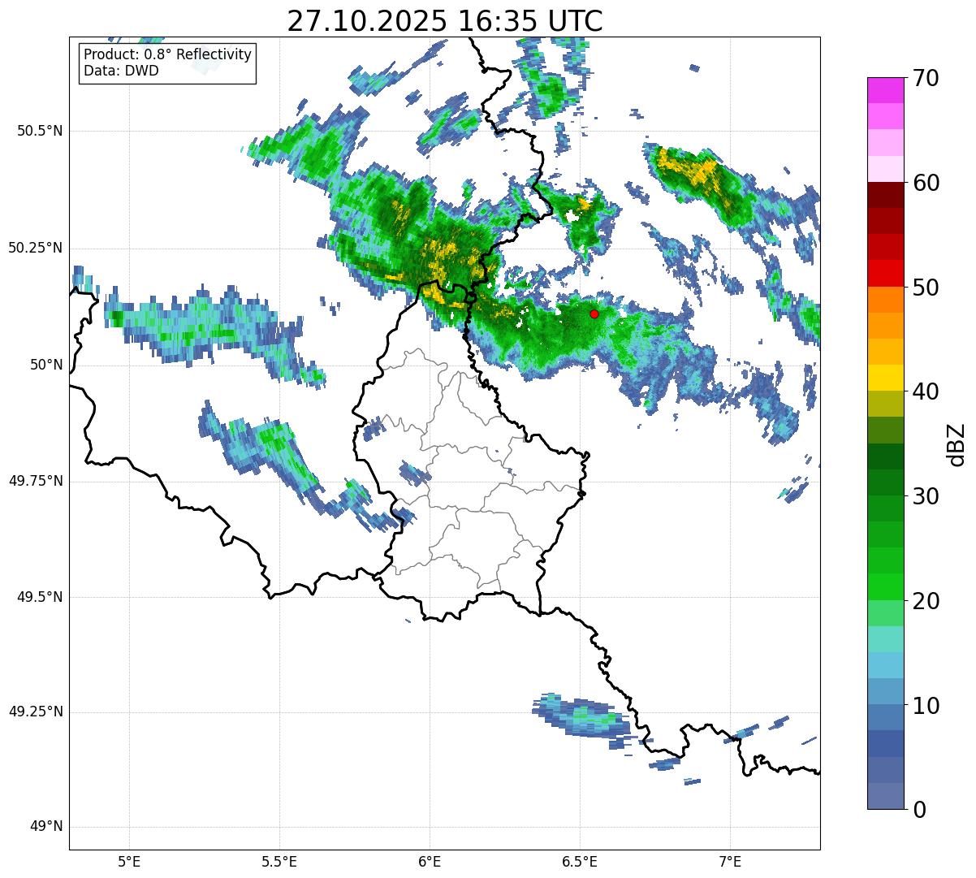
Task: Click the 5°E longitude label
Action: pos(129,861)
